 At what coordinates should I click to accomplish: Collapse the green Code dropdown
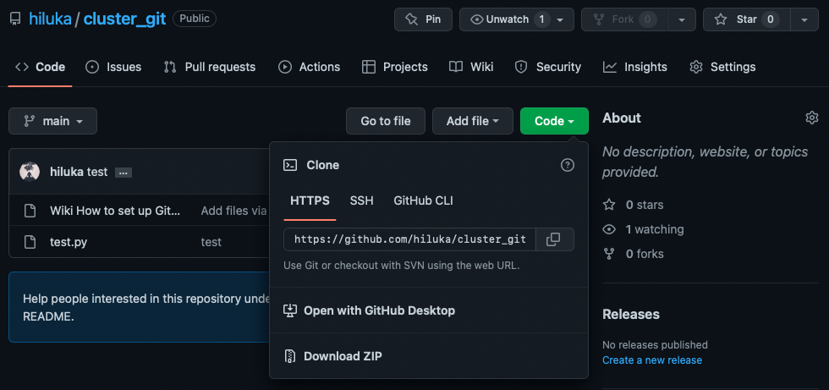pyautogui.click(x=554, y=121)
